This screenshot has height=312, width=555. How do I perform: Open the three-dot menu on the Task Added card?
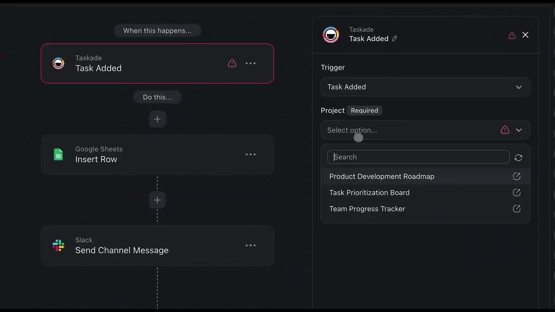tap(251, 63)
